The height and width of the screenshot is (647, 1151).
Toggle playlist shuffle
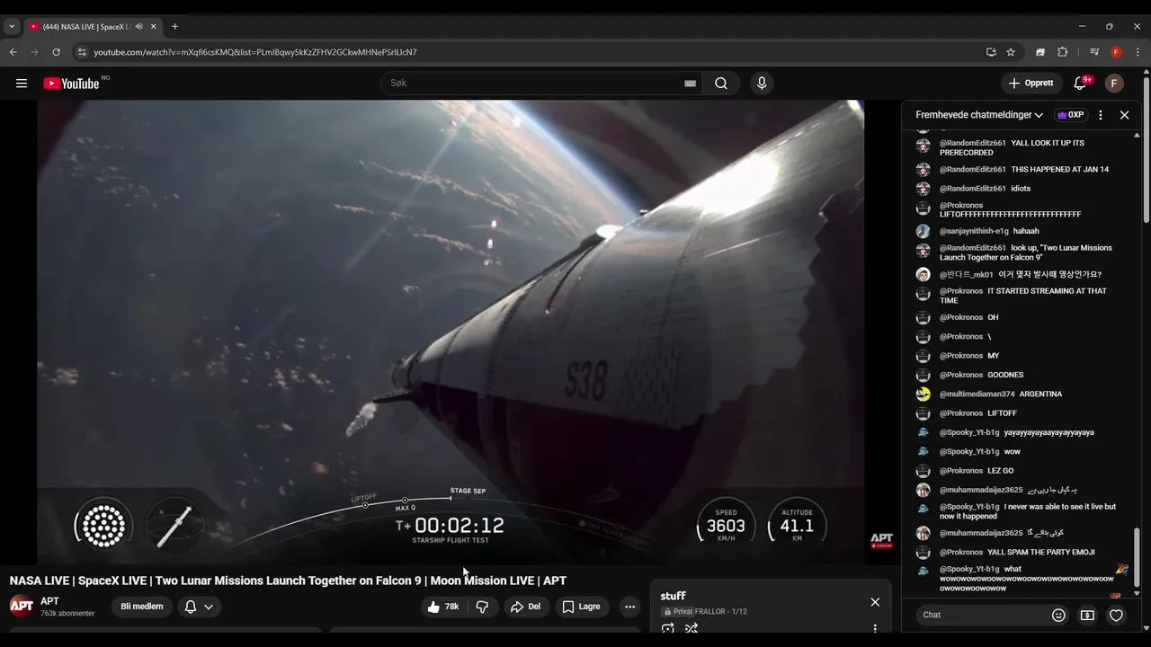[691, 628]
